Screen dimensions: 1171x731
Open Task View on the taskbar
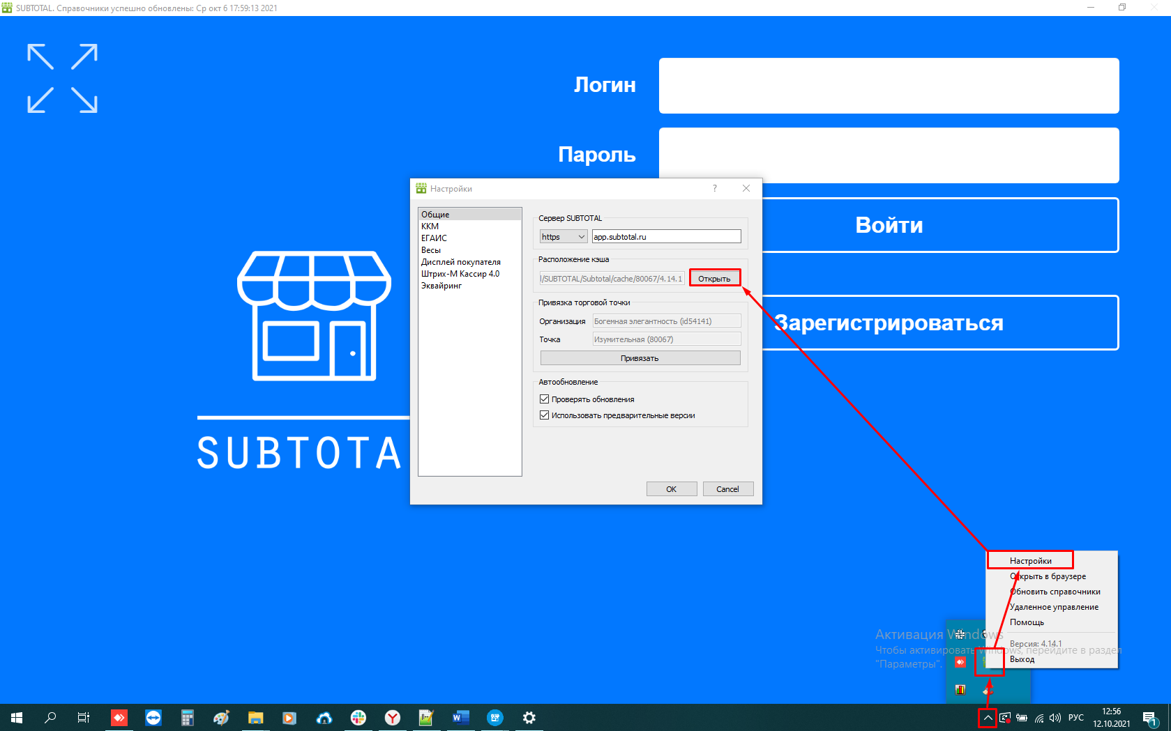pyautogui.click(x=84, y=717)
